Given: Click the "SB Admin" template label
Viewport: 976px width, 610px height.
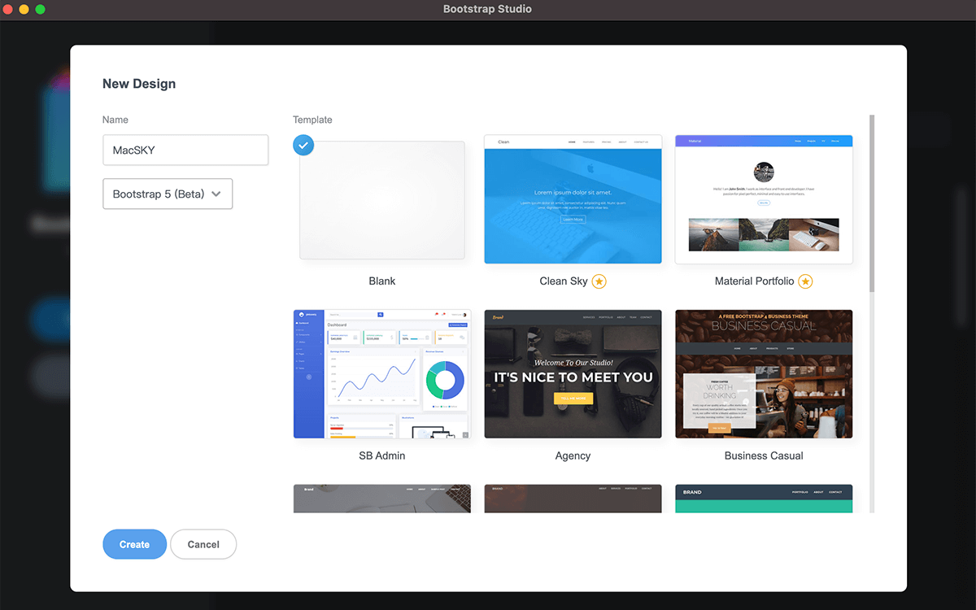Looking at the screenshot, I should coord(382,456).
